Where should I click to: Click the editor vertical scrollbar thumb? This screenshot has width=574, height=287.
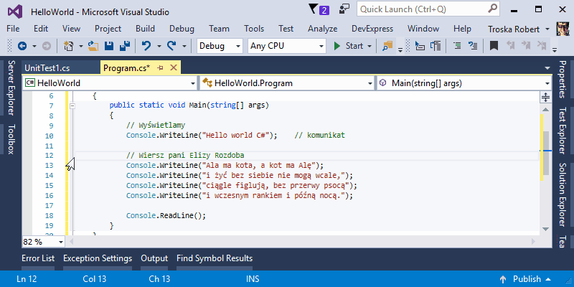click(x=546, y=153)
